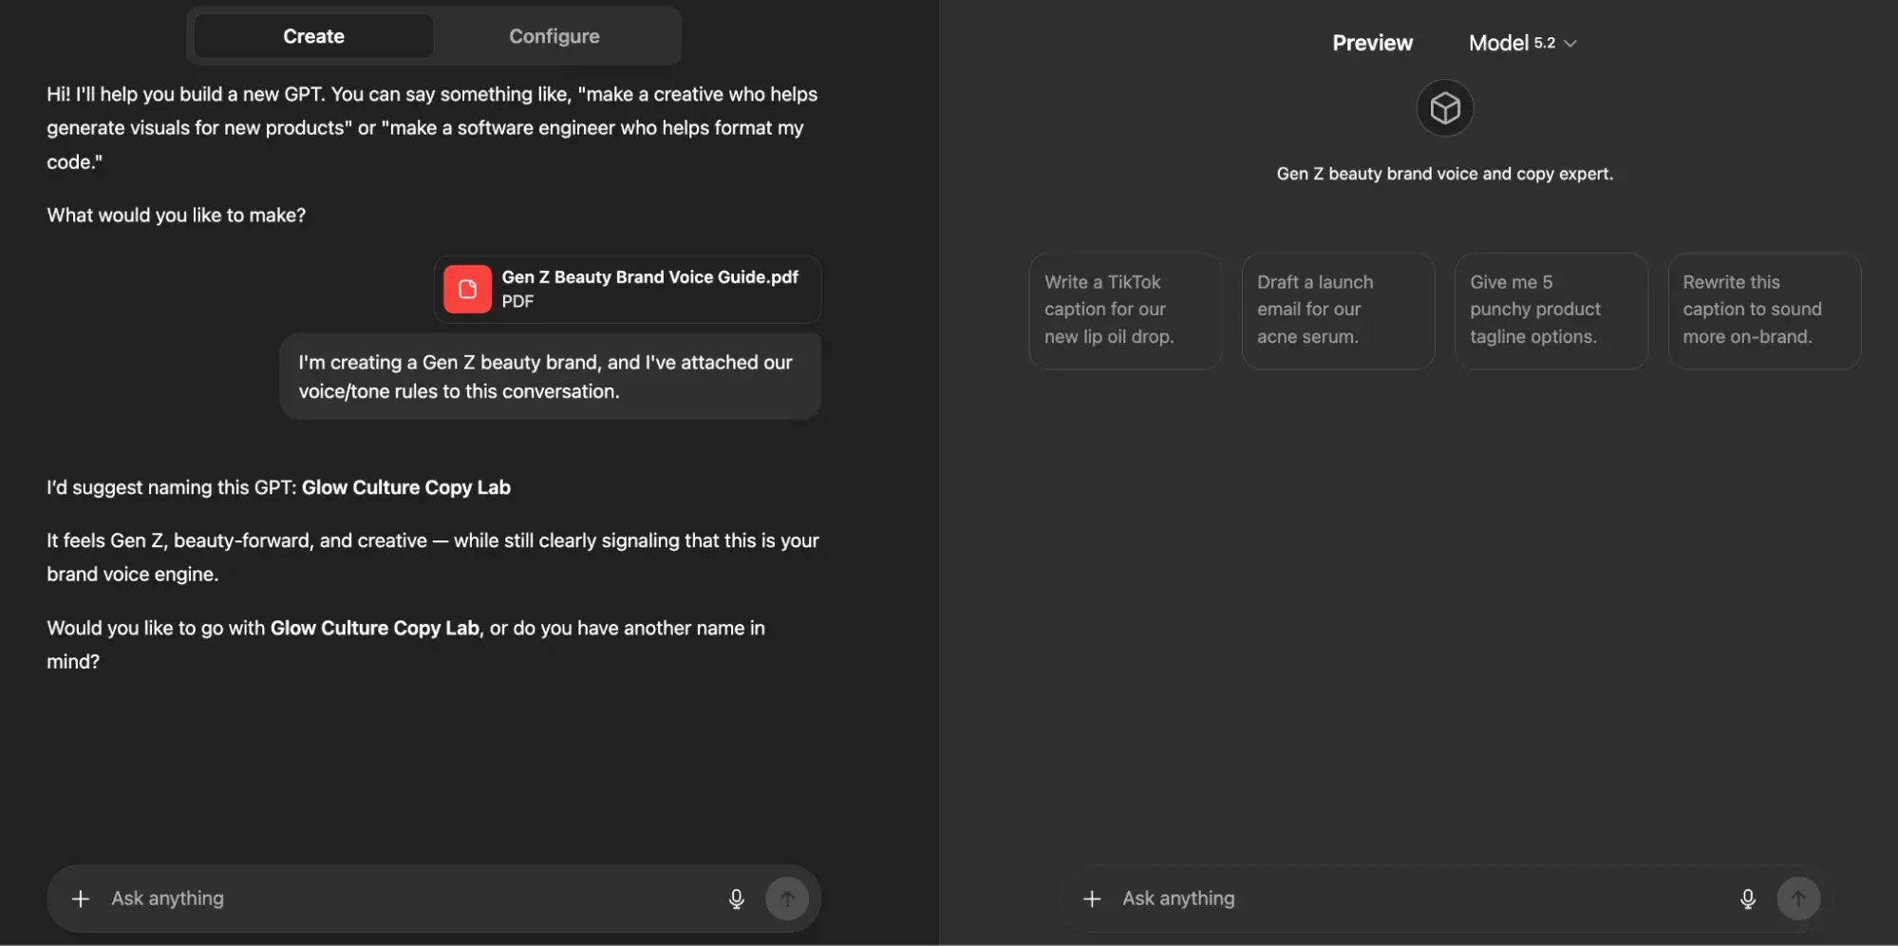Click the Preview label

point(1372,42)
